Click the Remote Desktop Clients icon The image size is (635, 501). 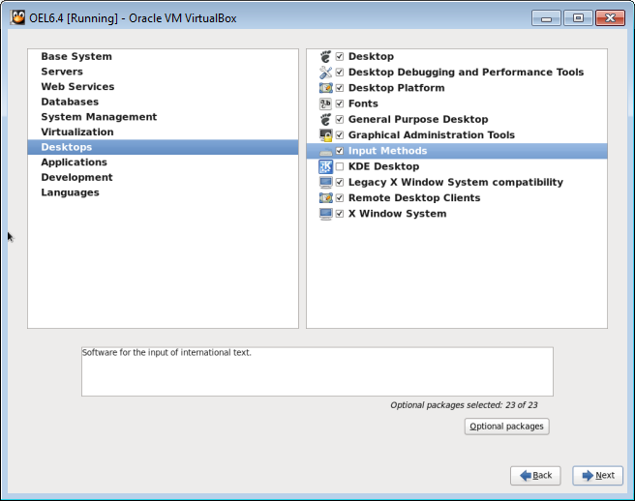point(325,198)
